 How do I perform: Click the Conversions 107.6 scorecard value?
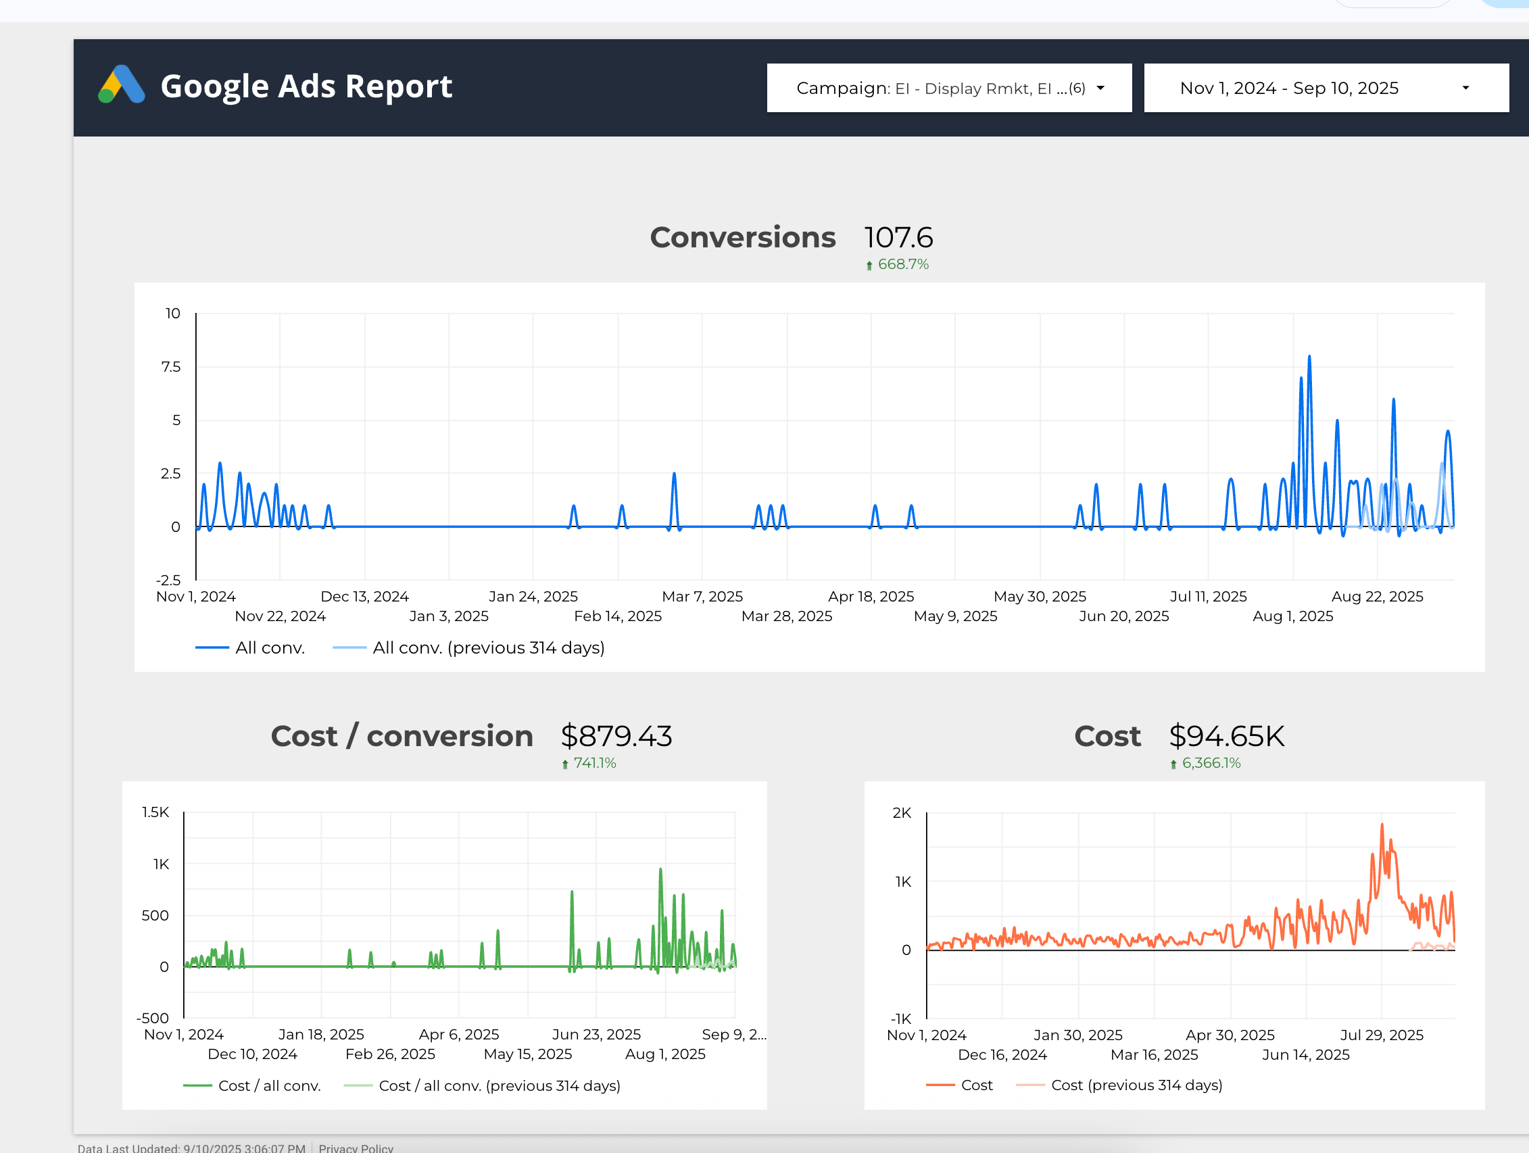pos(898,237)
